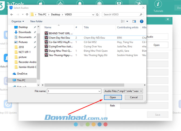Sort by Contributing artists column header
This screenshot has width=181, height=131.
[x=128, y=27]
